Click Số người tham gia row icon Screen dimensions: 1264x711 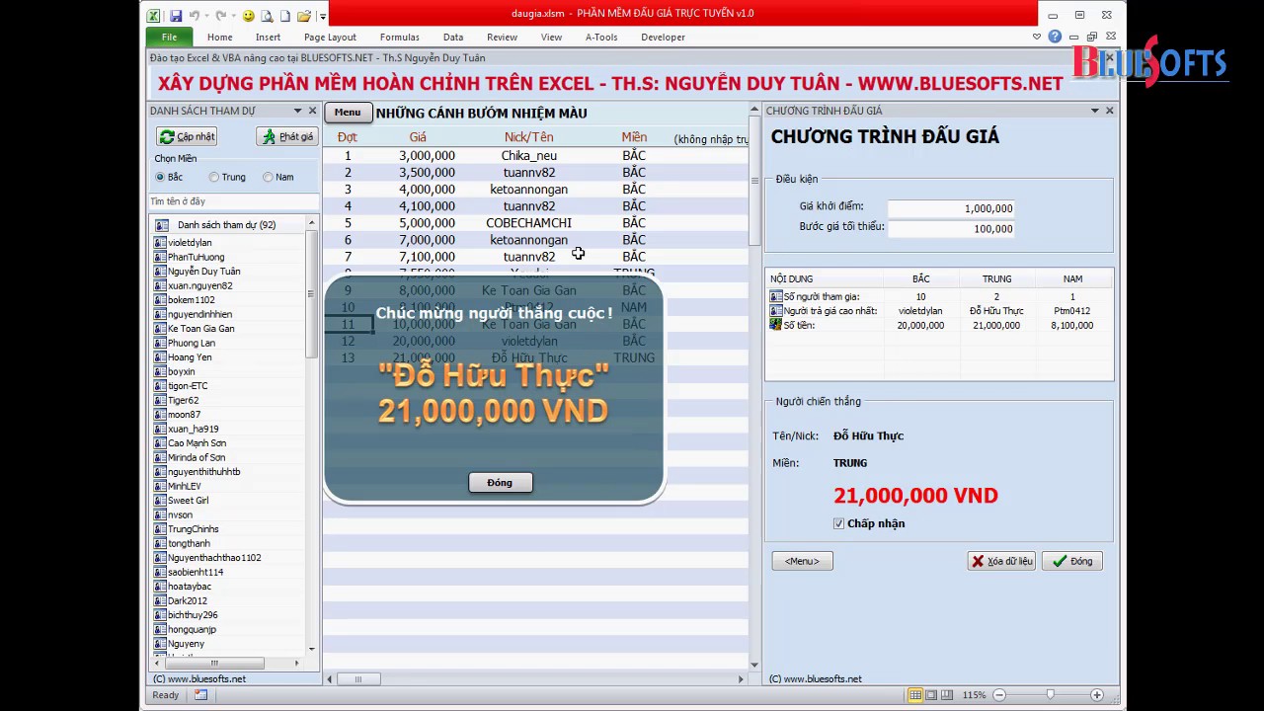[775, 296]
